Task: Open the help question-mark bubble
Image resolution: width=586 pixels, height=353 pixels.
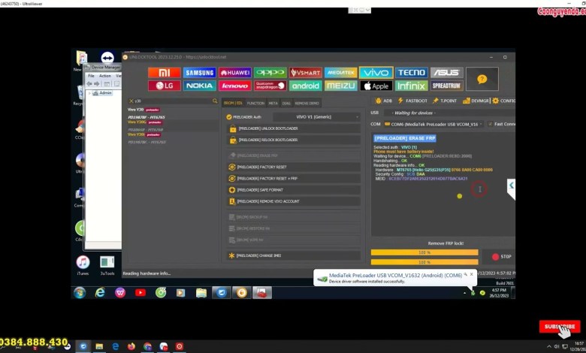Action: (x=482, y=79)
